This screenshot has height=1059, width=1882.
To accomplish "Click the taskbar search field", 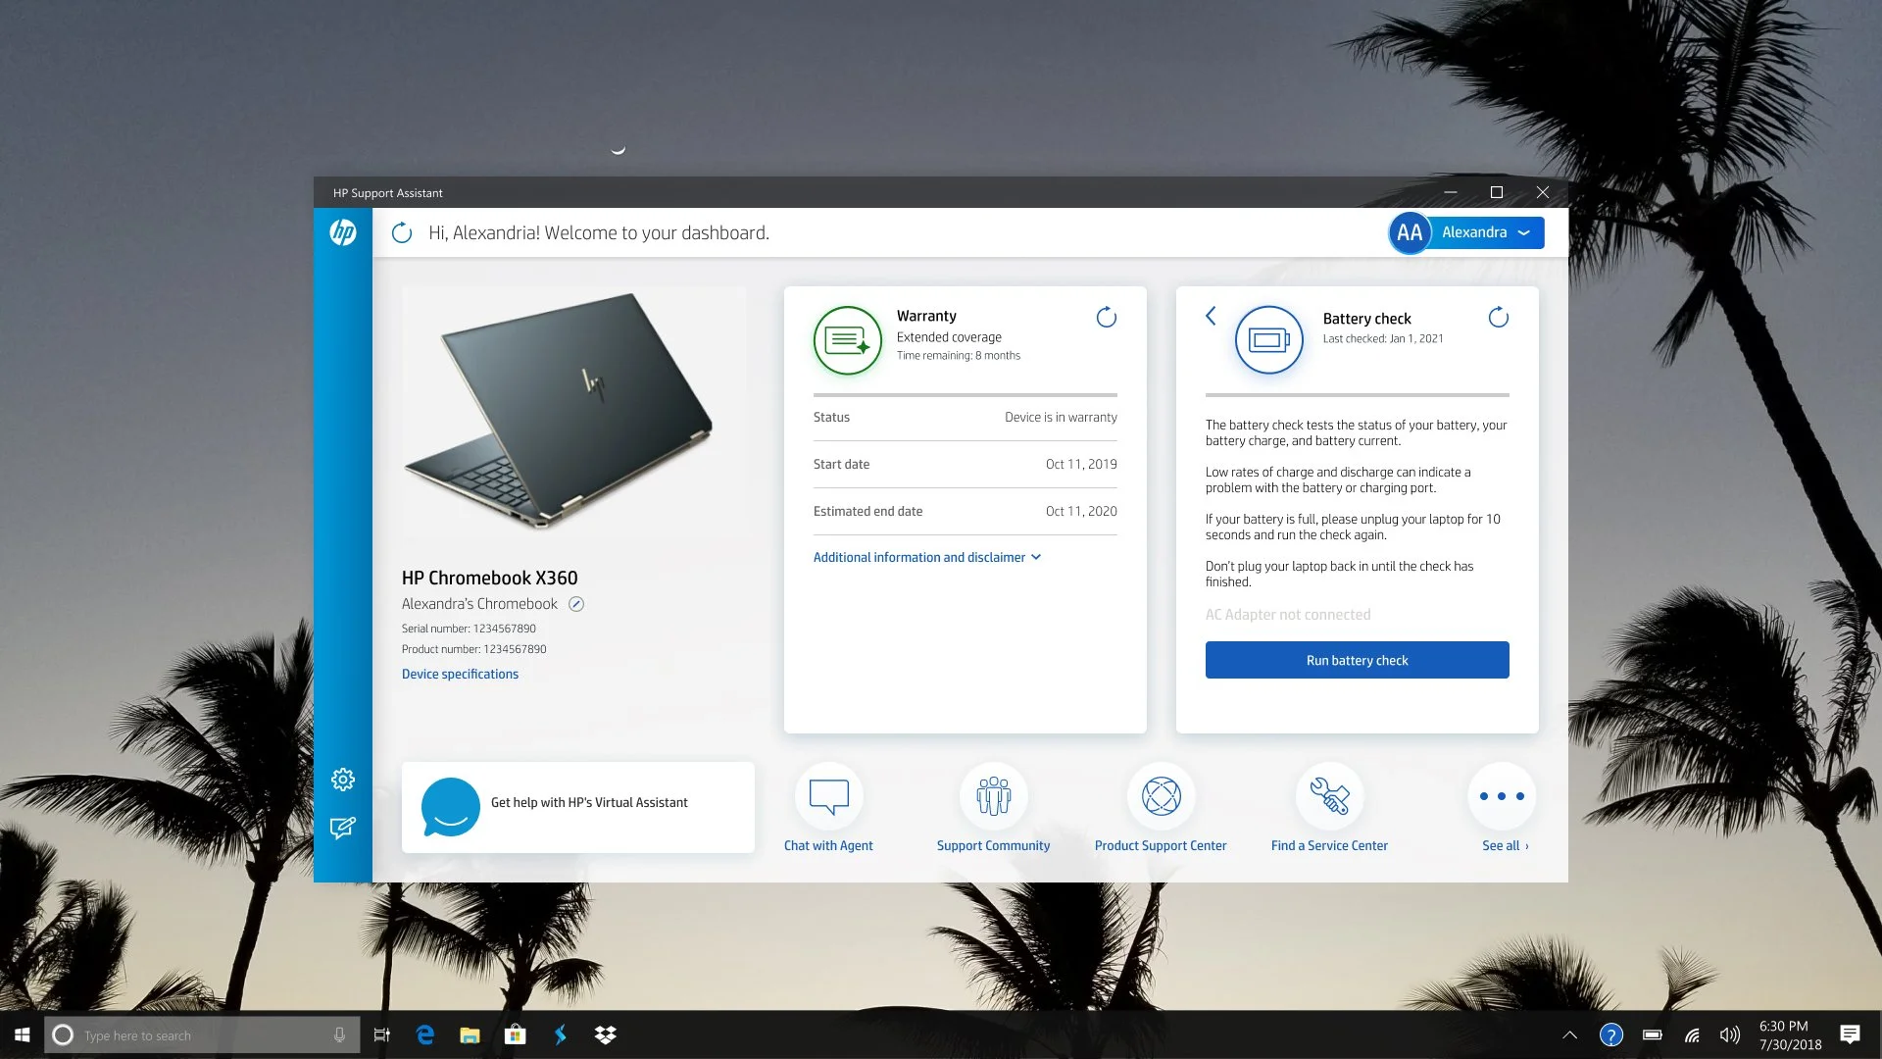I will (202, 1035).
